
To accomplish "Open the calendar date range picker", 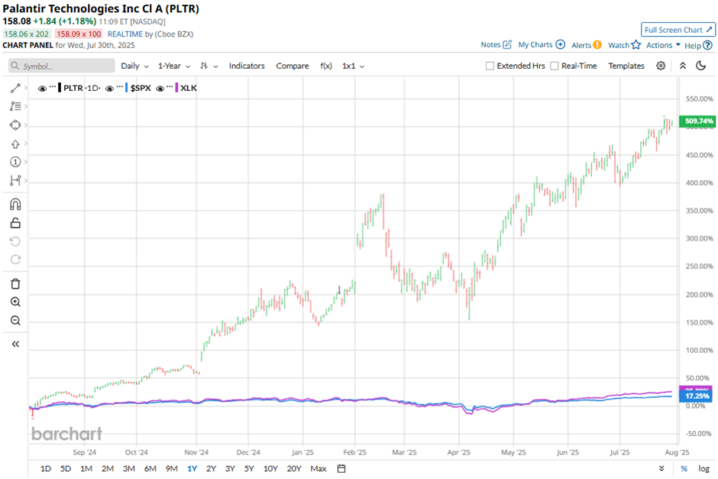I will tap(341, 468).
